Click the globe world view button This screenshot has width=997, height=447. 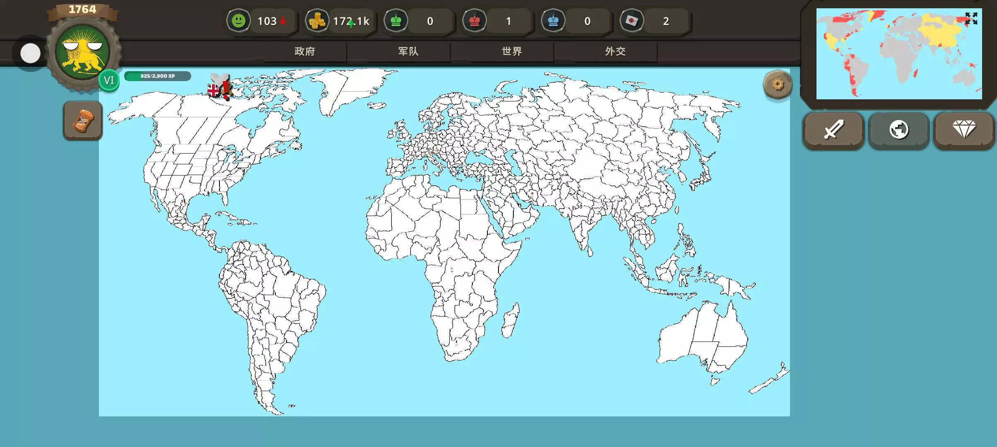click(x=899, y=130)
